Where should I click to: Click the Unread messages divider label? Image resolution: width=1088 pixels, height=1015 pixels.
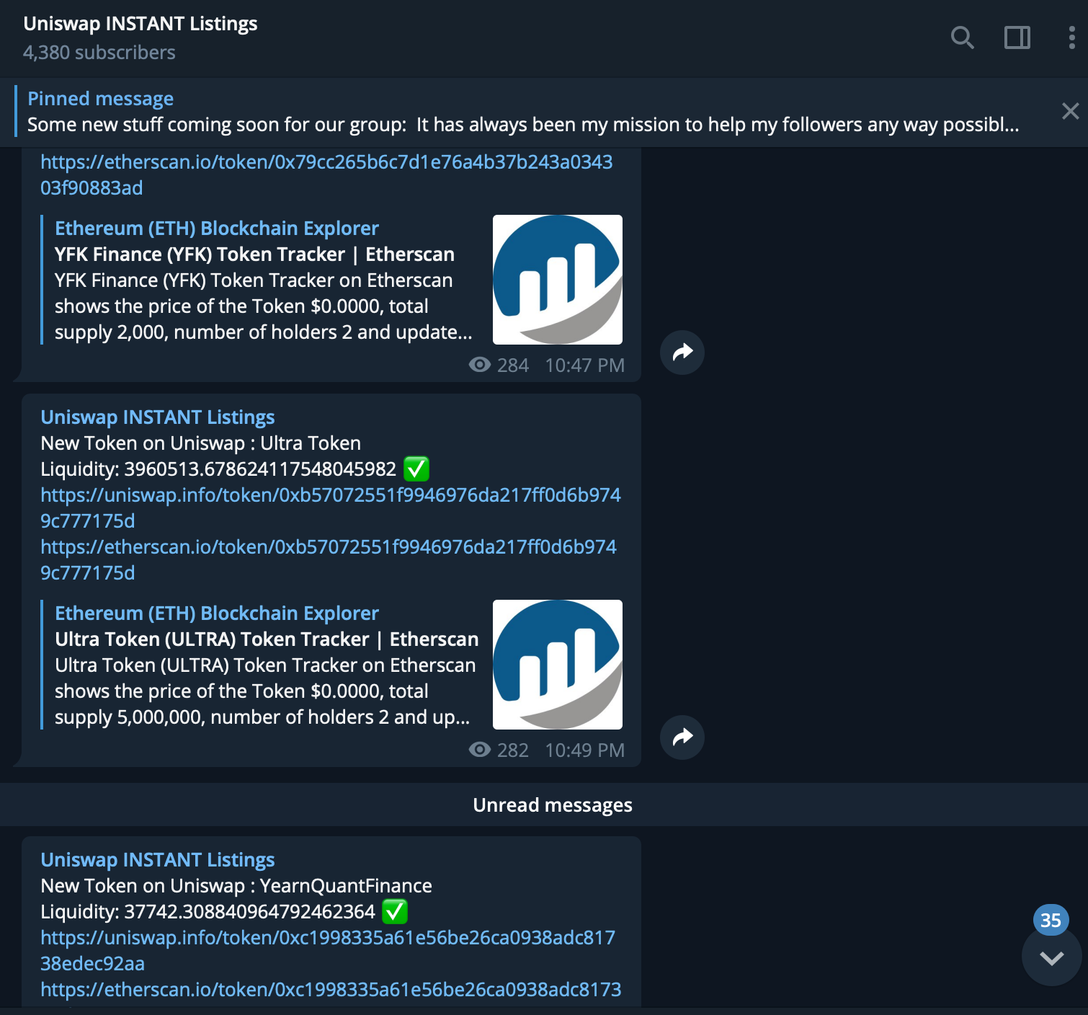[553, 805]
